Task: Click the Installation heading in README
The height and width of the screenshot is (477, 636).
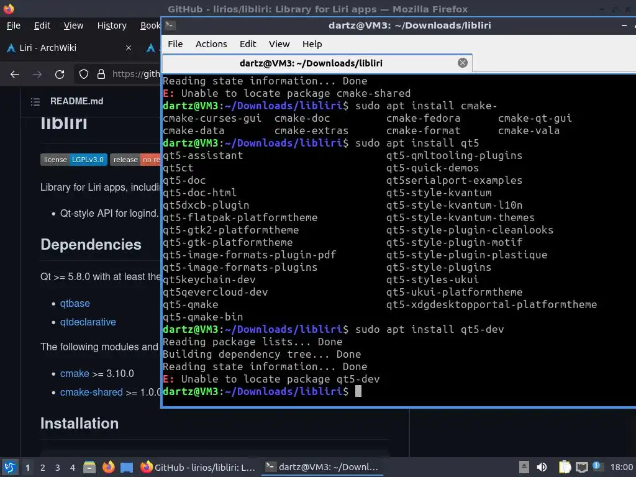Action: tap(79, 423)
